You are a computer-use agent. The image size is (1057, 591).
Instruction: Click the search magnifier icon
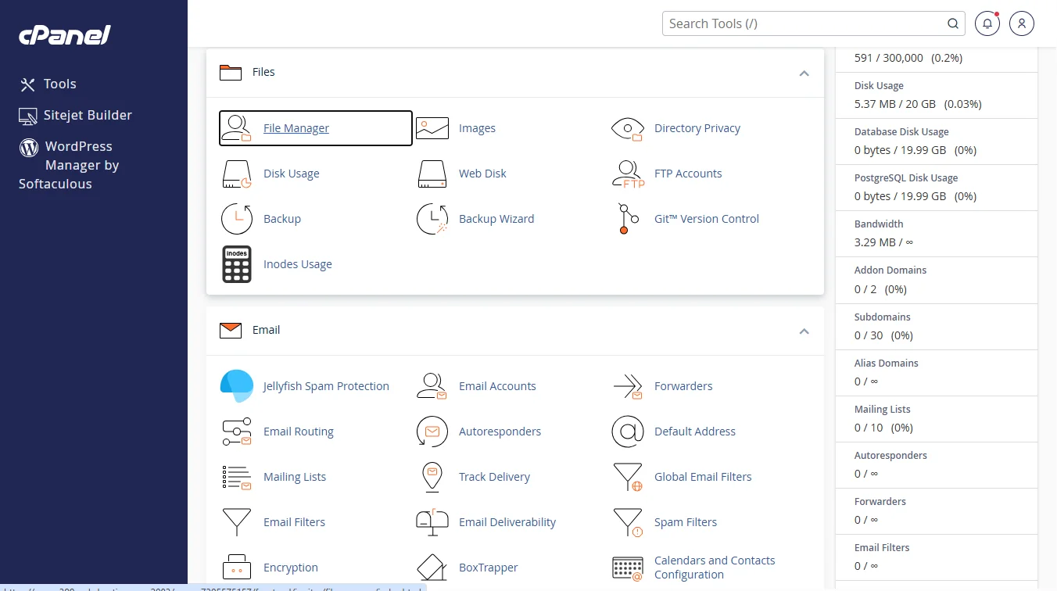coord(953,23)
